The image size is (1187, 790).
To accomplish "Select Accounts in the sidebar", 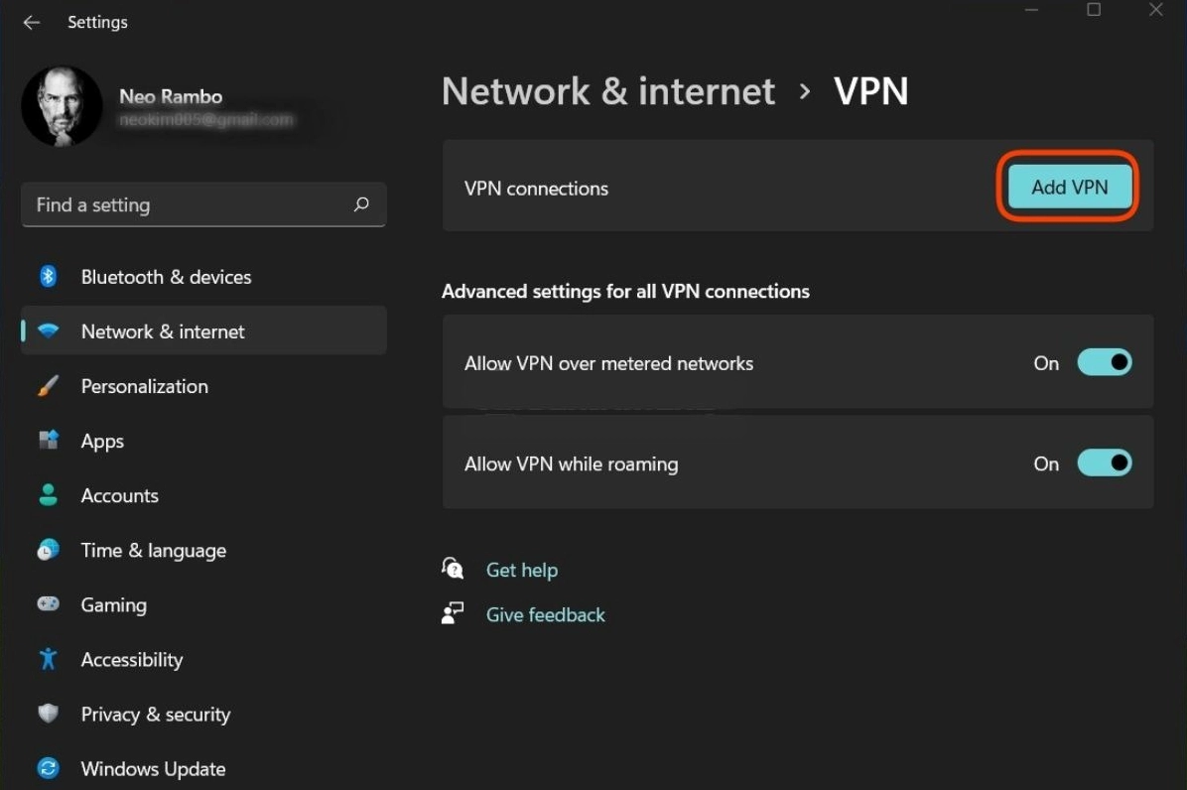I will click(119, 495).
